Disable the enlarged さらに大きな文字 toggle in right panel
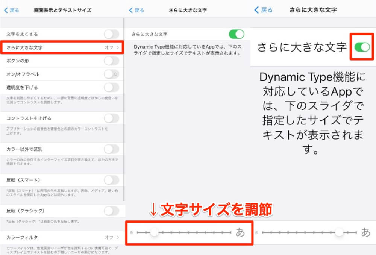 361,48
